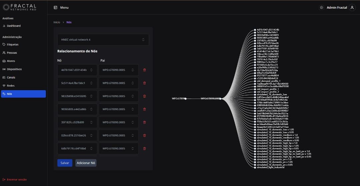This screenshot has width=360, height=186.
Task: Open parent dropdown for the 02bccd78.257dae26 row
Action: [x=118, y=136]
